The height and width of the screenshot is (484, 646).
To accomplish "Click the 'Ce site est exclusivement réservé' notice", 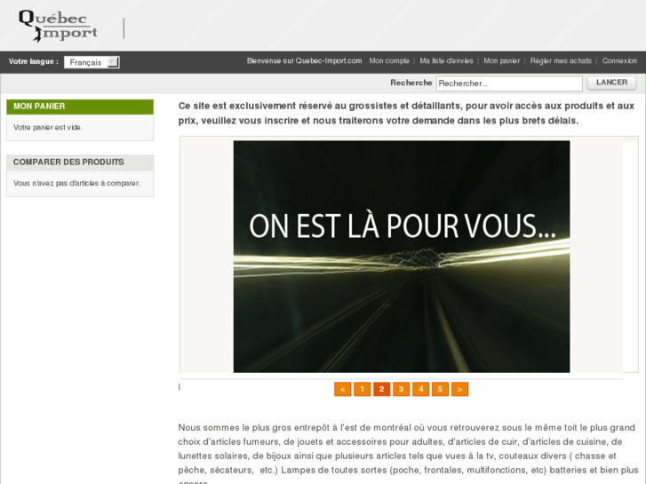I will pyautogui.click(x=406, y=114).
